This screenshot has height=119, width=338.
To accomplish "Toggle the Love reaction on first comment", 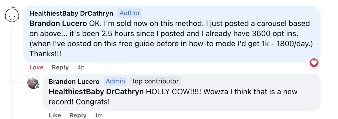I will pyautogui.click(x=36, y=67).
